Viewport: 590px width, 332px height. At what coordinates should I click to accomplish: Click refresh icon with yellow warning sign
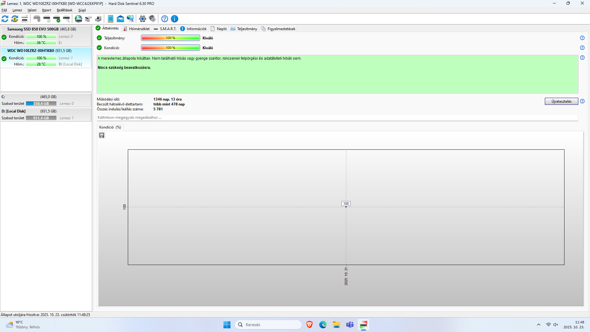pos(15,19)
